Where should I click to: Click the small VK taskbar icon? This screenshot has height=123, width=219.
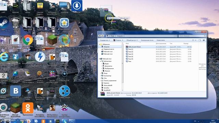coord(51,121)
